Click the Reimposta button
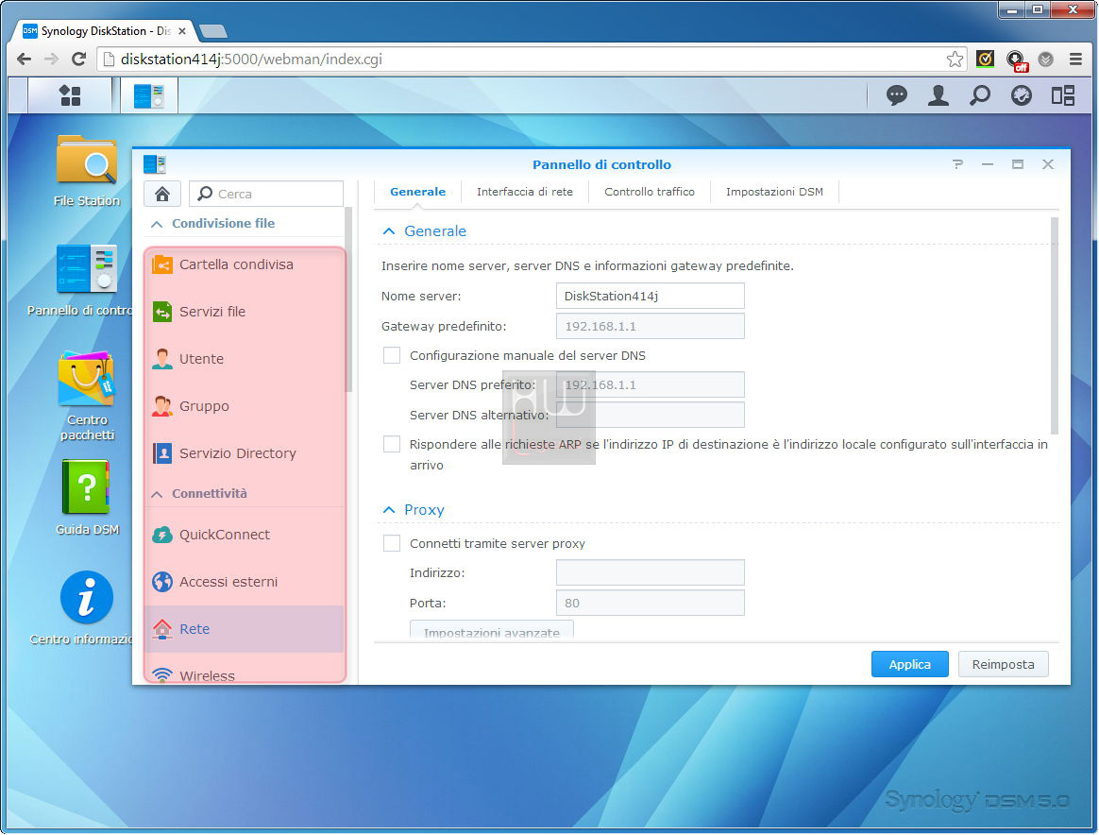The height and width of the screenshot is (835, 1099). click(x=1003, y=664)
